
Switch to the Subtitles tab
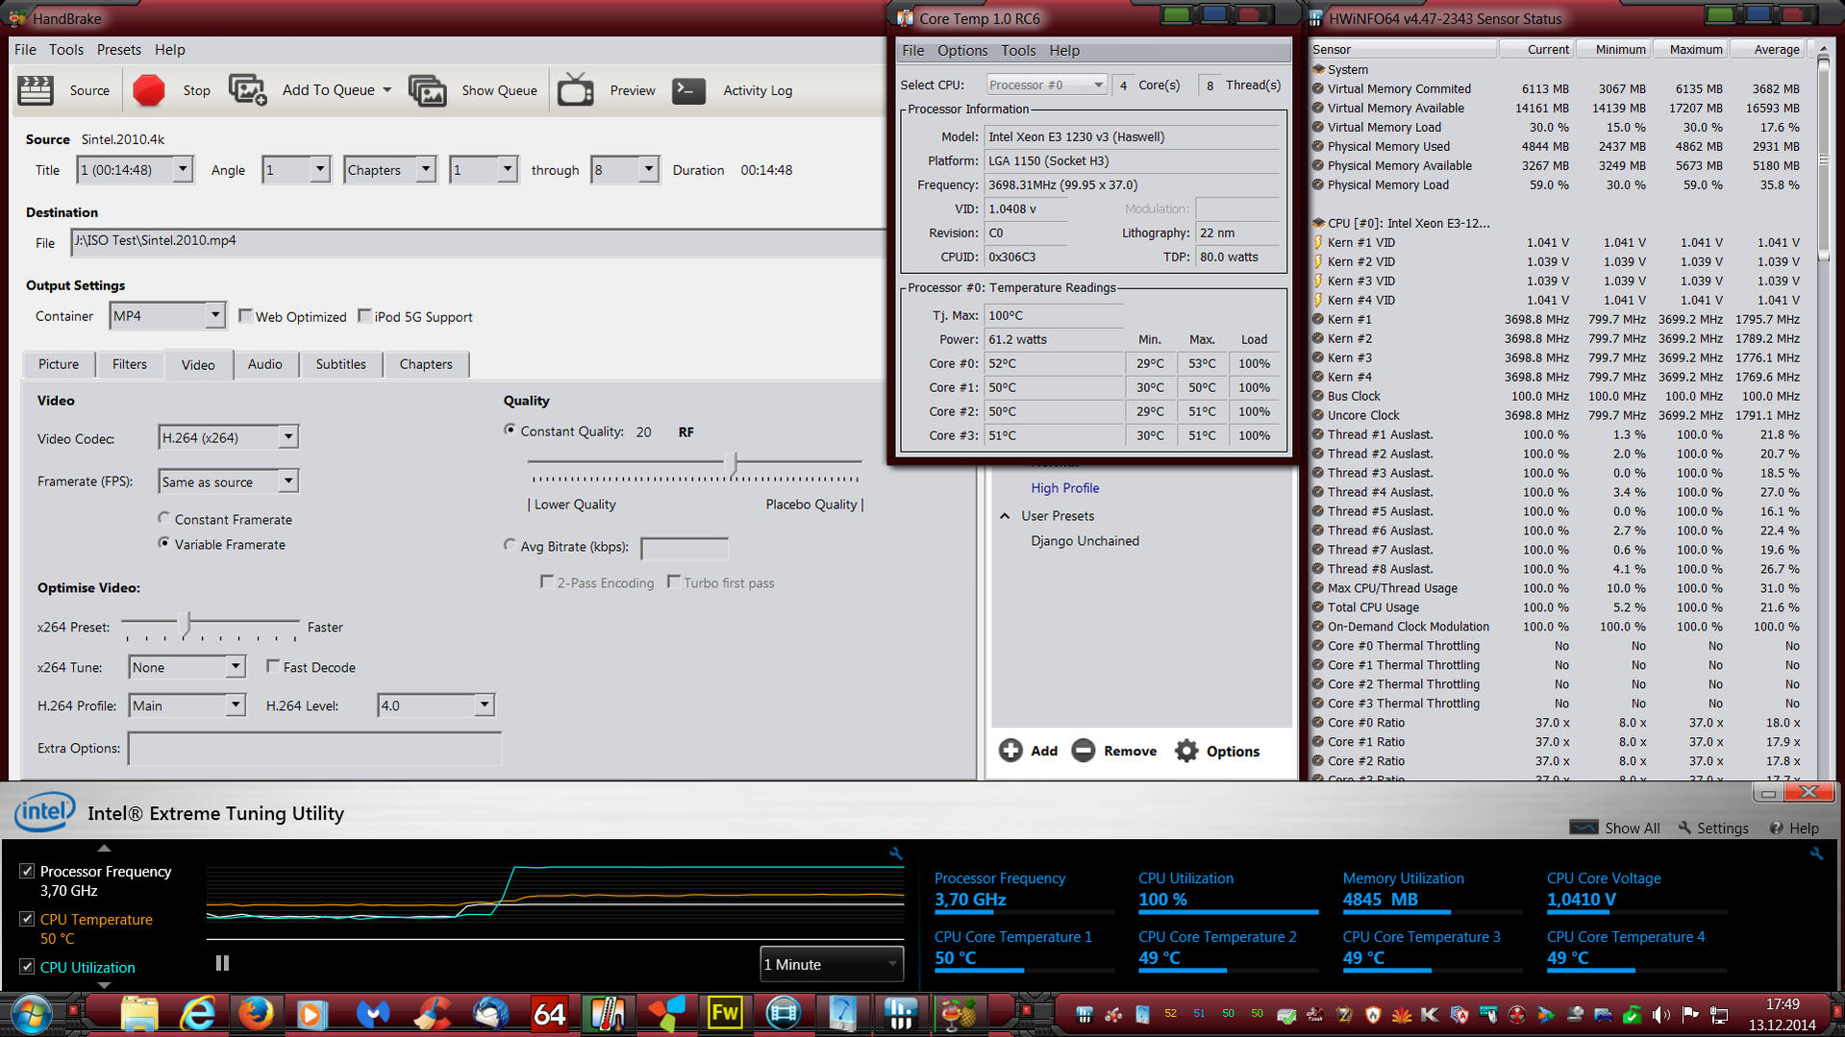pyautogui.click(x=341, y=364)
